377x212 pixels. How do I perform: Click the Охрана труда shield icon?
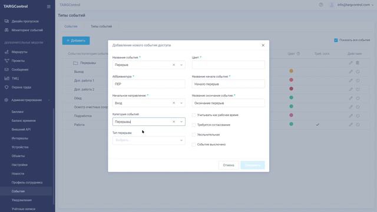coord(6,87)
